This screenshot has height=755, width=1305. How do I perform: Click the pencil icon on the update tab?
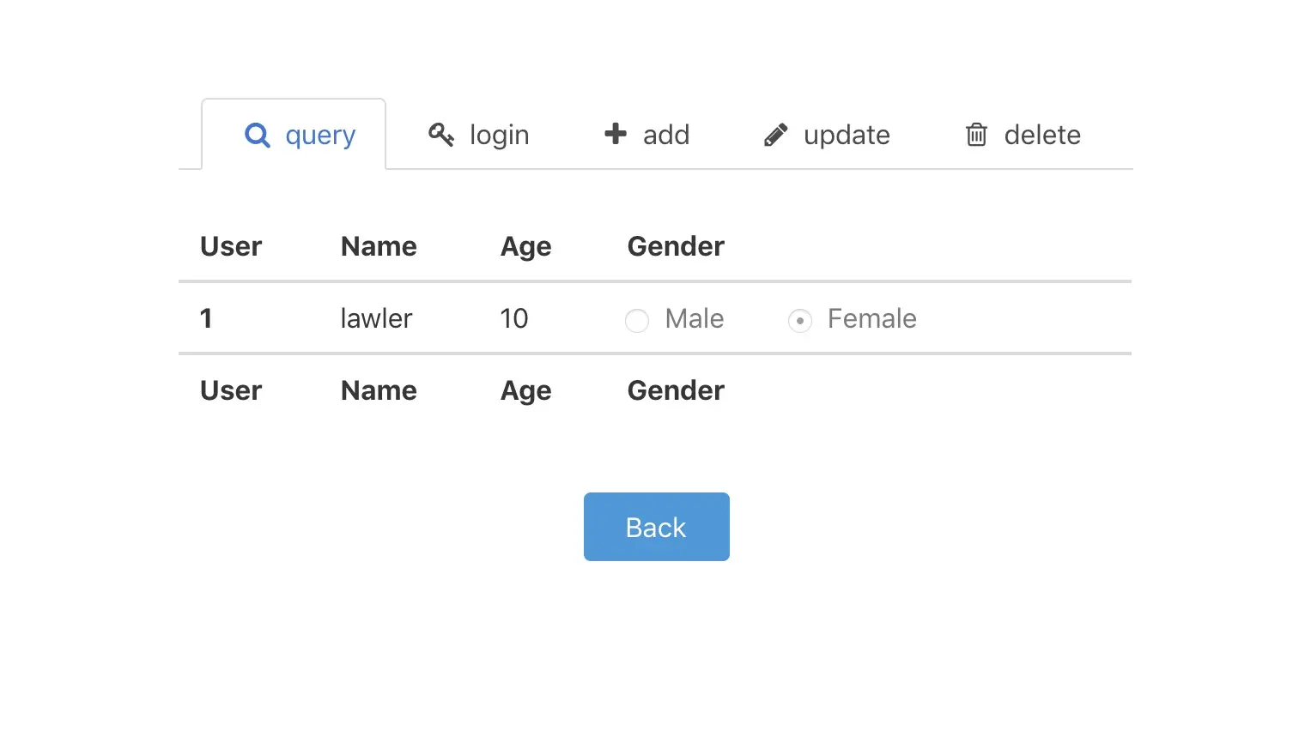[775, 135]
